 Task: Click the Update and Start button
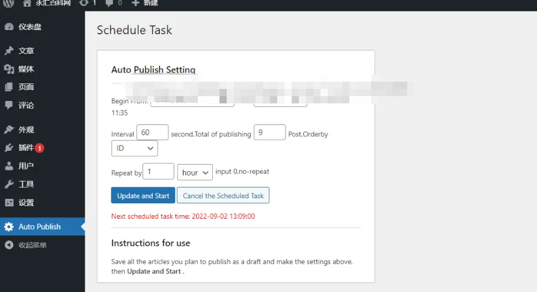coord(143,195)
